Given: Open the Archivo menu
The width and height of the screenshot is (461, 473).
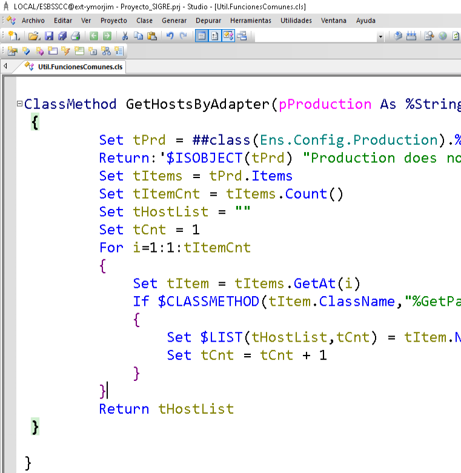Looking at the screenshot, I should tap(33, 21).
